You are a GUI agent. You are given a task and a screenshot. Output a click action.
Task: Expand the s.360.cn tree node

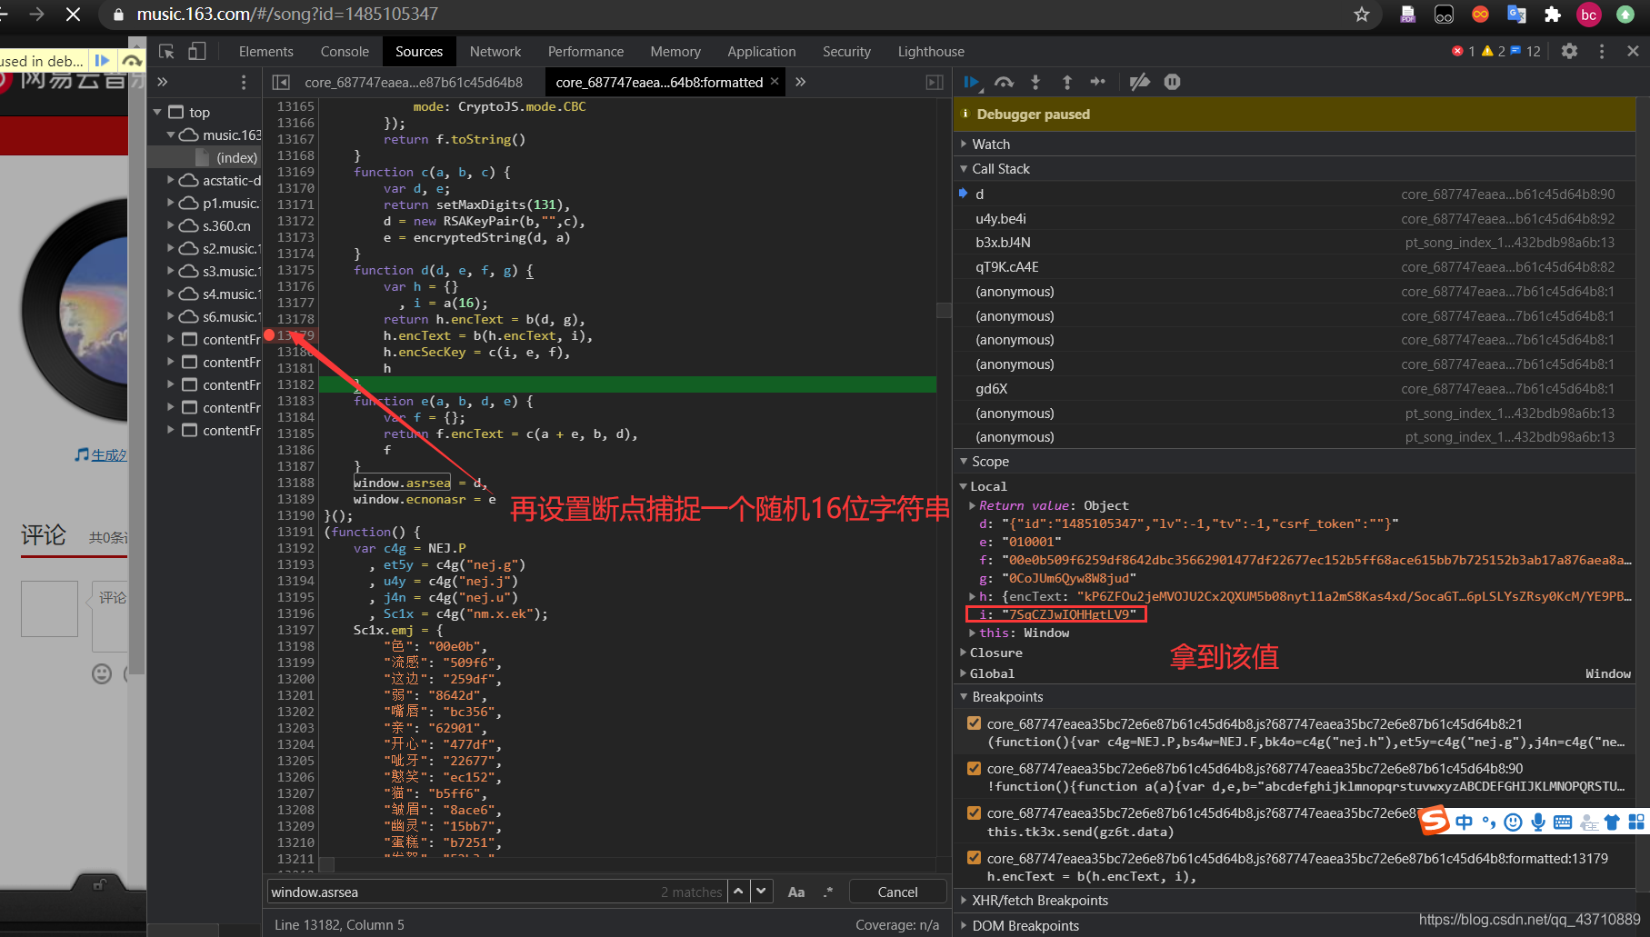(170, 225)
